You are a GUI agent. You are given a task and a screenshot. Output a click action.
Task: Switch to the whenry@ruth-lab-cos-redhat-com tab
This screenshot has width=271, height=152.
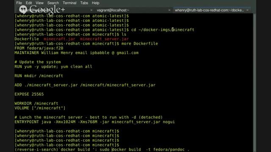point(209,10)
